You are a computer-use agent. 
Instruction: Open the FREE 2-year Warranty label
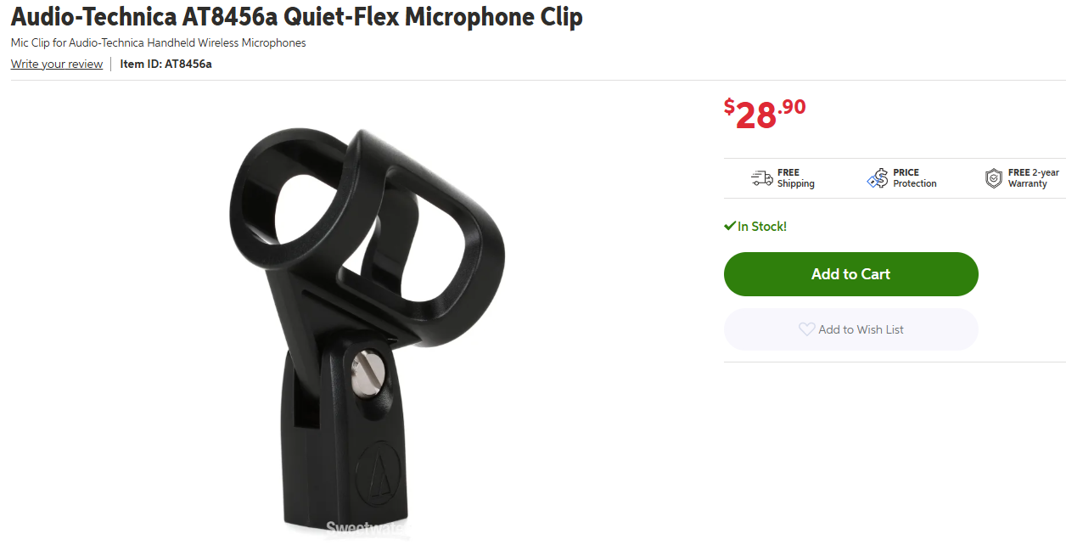(x=1033, y=178)
